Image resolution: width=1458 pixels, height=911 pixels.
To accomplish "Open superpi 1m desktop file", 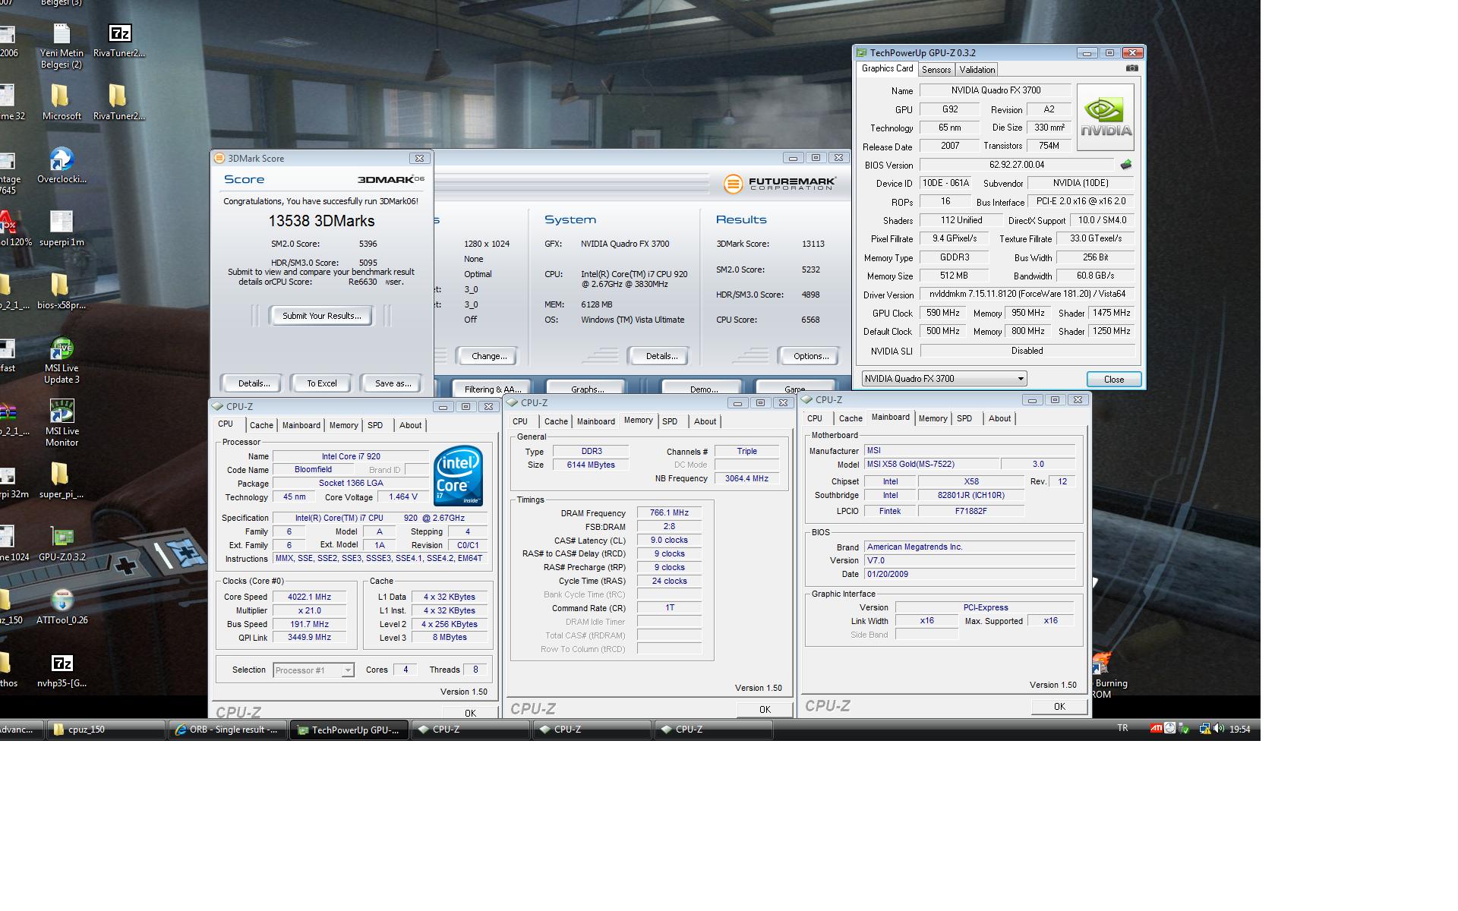I will click(62, 229).
